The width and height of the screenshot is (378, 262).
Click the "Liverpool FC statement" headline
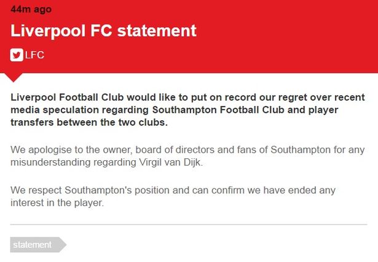tap(103, 30)
